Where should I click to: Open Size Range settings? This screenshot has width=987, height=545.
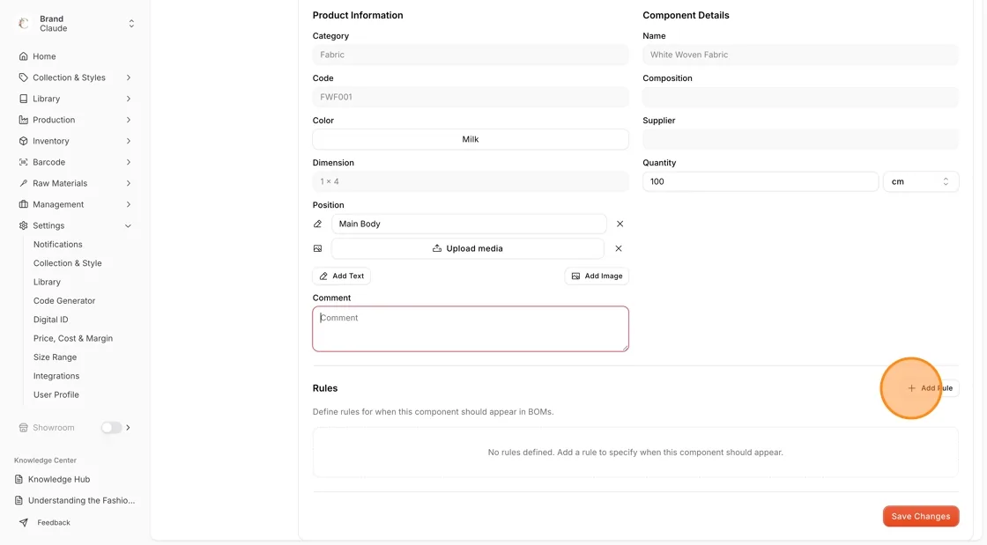point(55,357)
